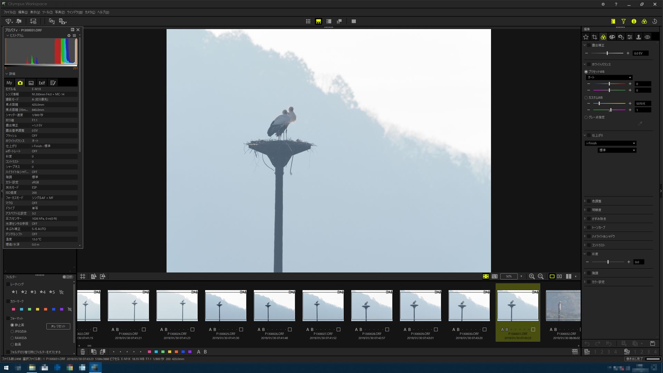
Task: Filter by the ★5 rating
Action: (x=52, y=292)
